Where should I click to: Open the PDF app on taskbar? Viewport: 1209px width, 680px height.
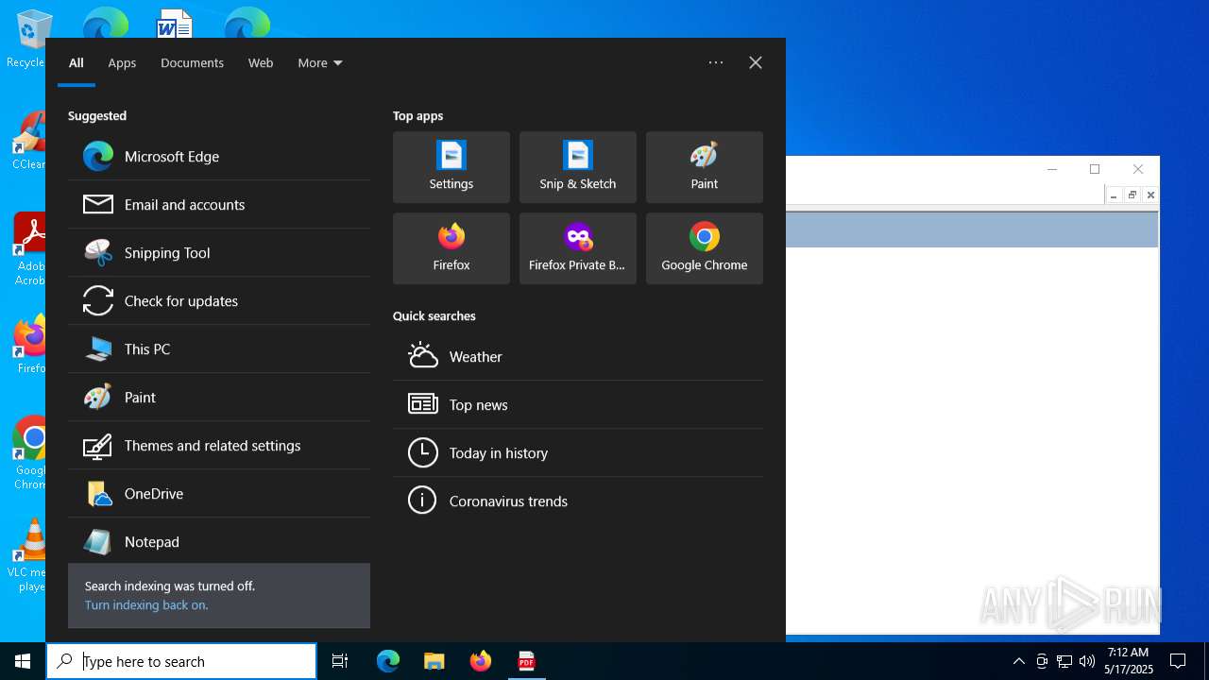pyautogui.click(x=527, y=661)
